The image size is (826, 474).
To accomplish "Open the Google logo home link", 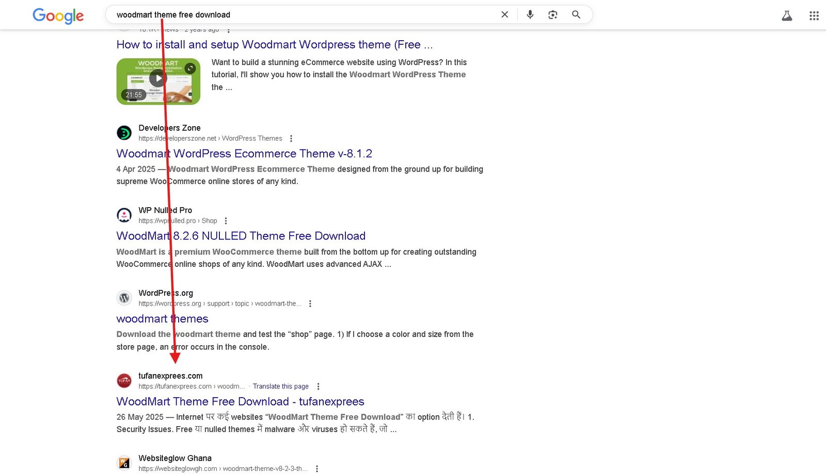I will 58,15.
